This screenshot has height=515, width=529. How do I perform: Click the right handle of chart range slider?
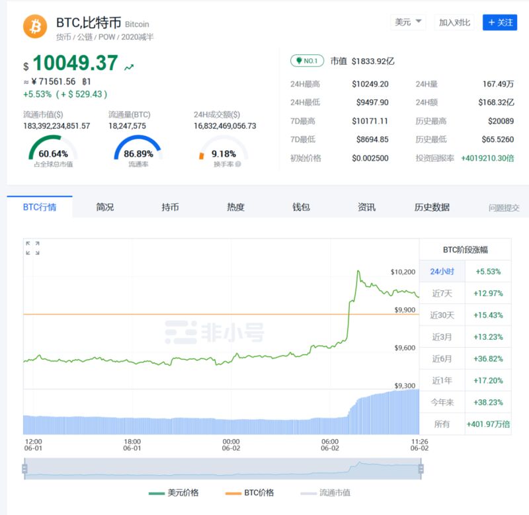click(421, 469)
